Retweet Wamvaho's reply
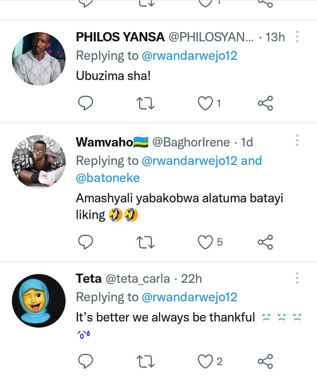This screenshot has width=317, height=380. [145, 241]
